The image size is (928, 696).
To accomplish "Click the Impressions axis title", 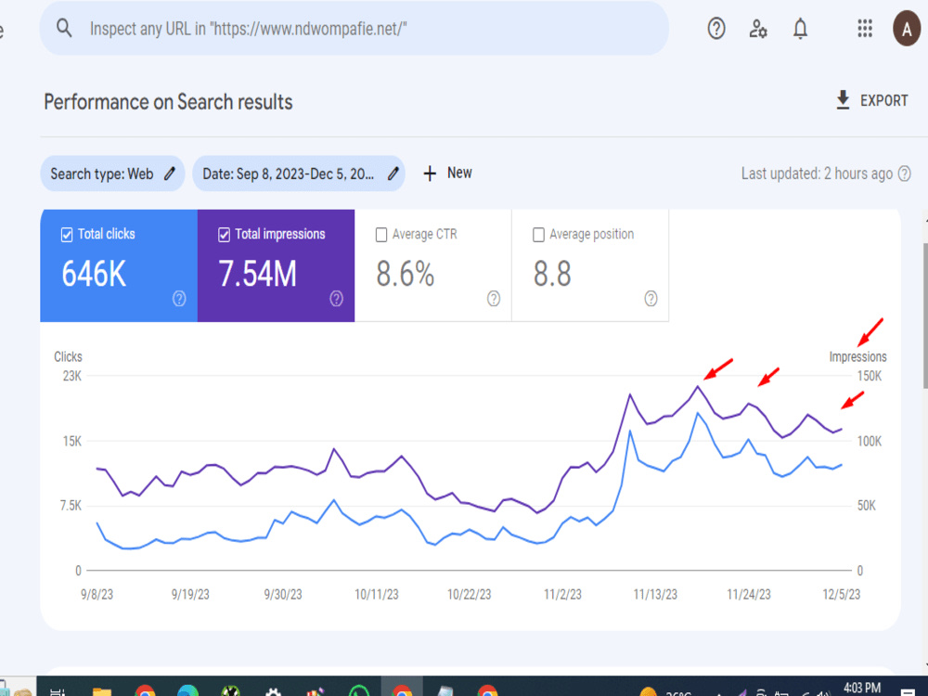I will [x=857, y=356].
